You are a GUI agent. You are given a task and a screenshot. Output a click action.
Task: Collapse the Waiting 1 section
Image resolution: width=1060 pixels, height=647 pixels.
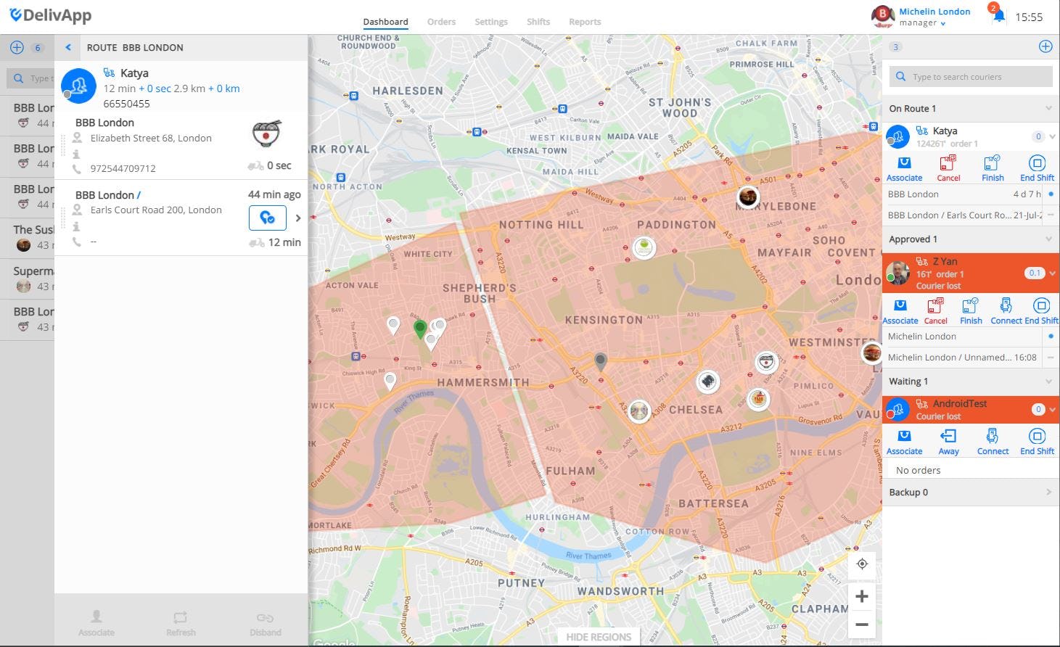1048,382
